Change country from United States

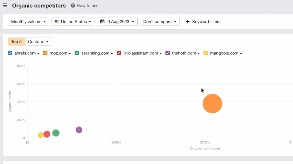click(x=73, y=22)
